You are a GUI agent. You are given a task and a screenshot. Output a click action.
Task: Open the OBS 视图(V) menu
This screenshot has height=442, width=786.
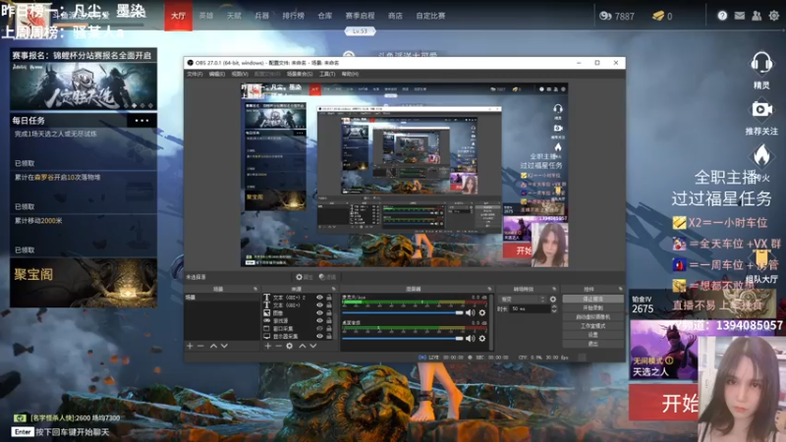coord(240,75)
